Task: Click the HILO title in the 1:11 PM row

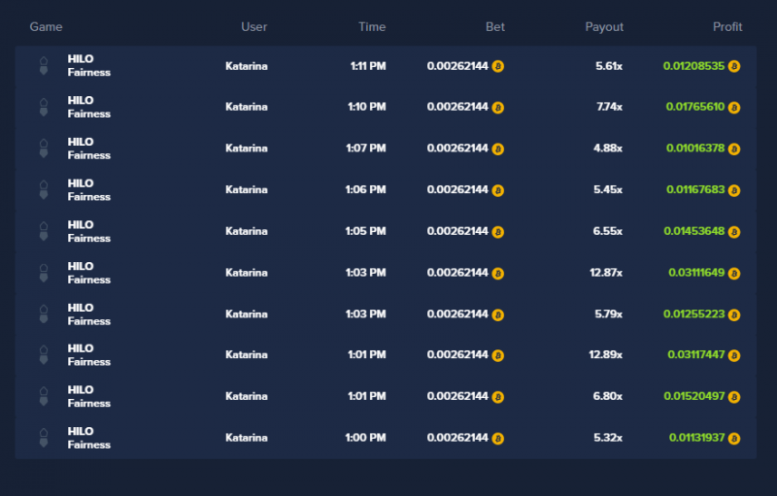Action: click(x=81, y=59)
